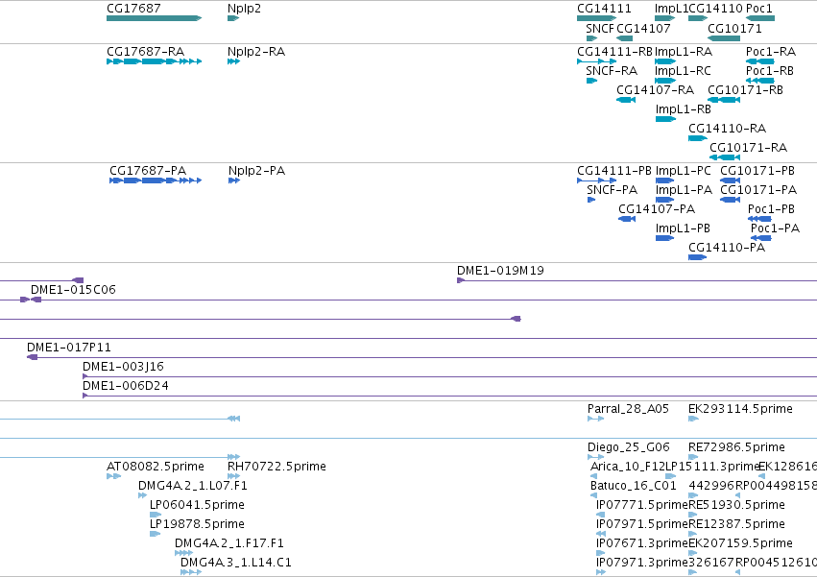Select the CG14111 gene bar
This screenshot has width=817, height=577.
pos(596,18)
